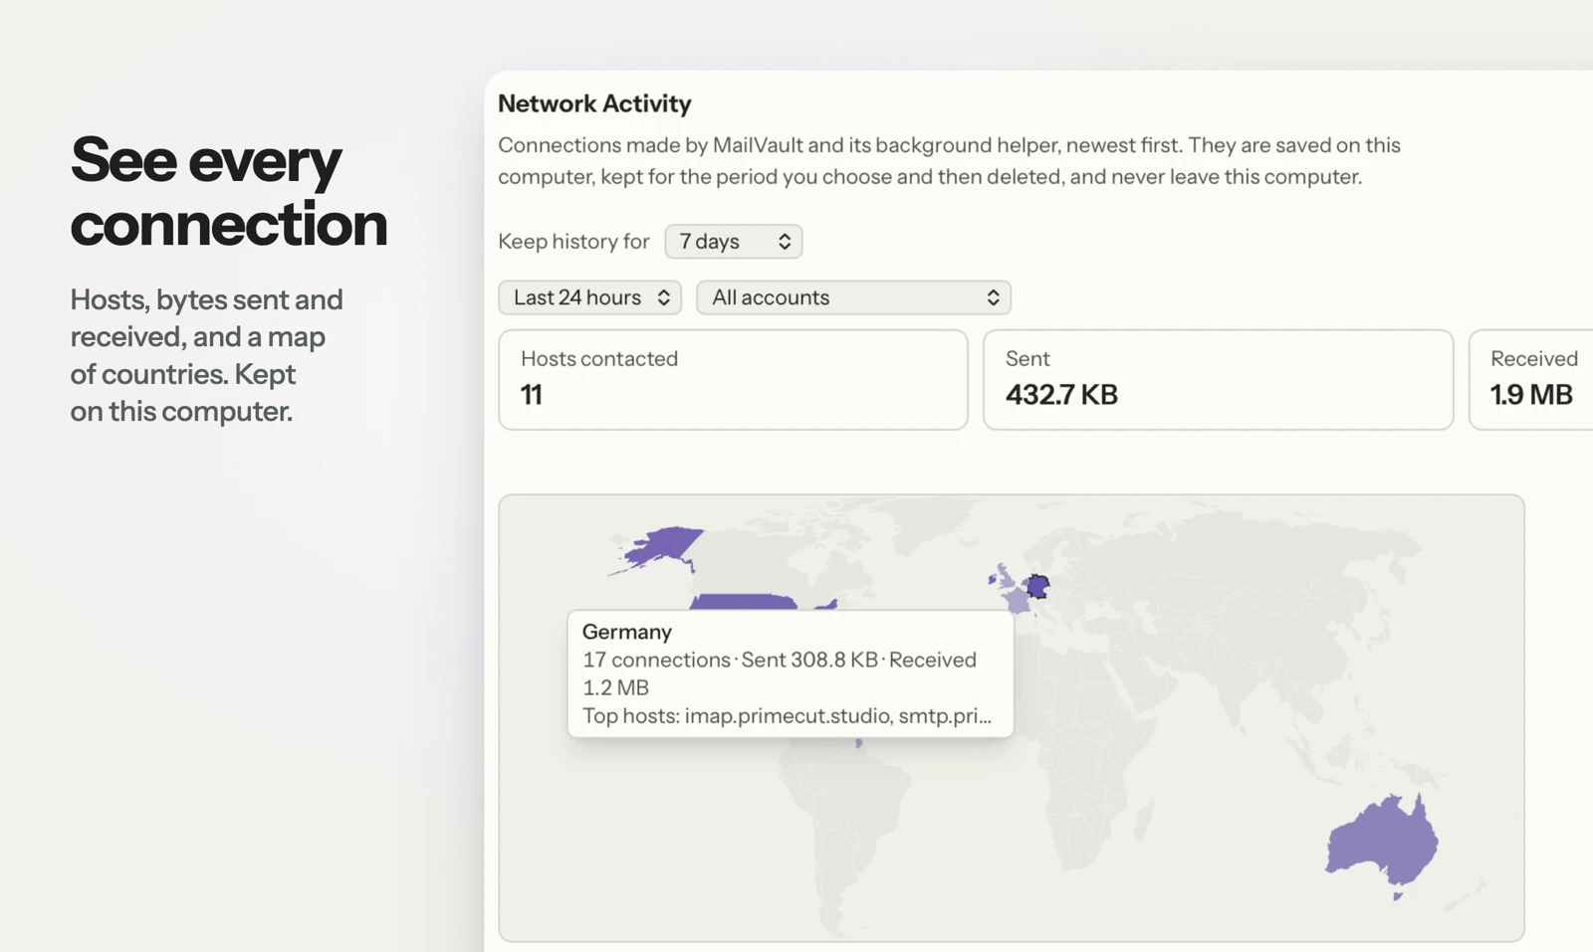This screenshot has height=952, width=1593.
Task: Open the Keep history for 7 days dropdown
Action: (733, 242)
